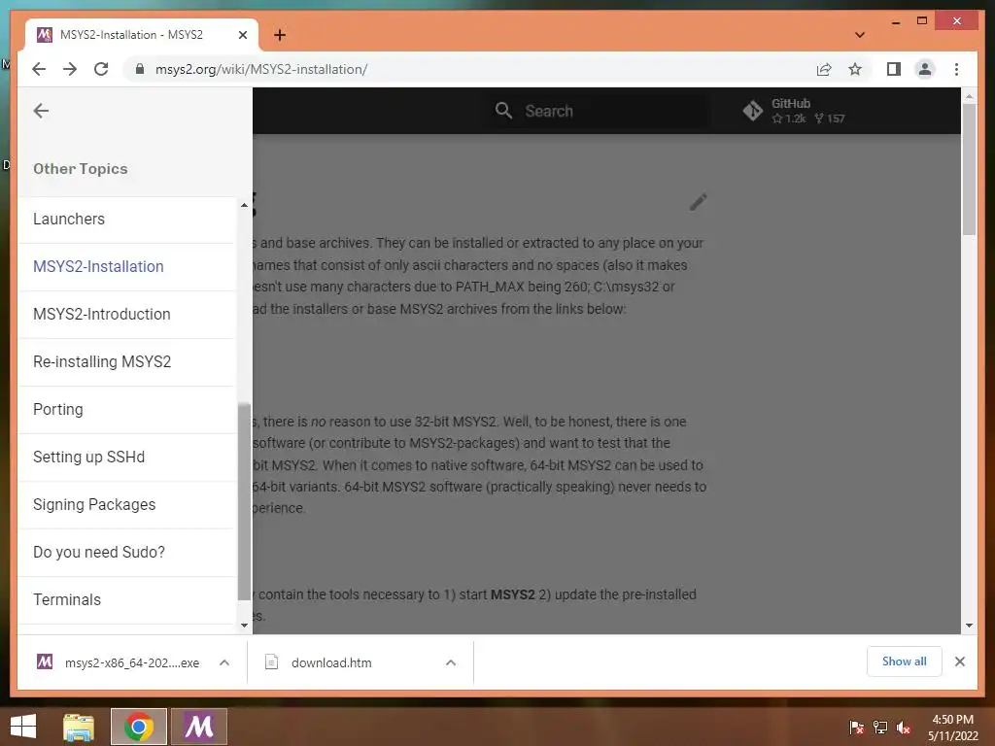Open the GitHub repository link
This screenshot has width=995, height=746.
[x=795, y=111]
